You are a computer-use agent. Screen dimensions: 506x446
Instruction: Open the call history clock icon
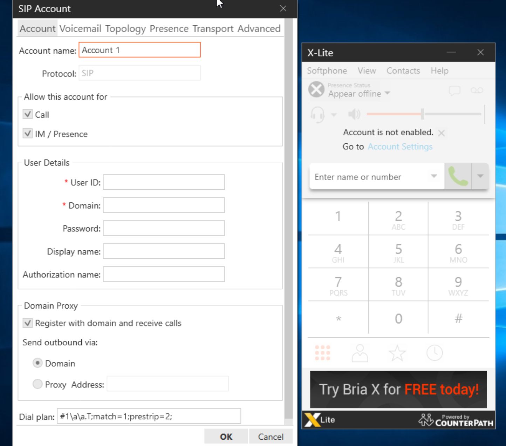435,353
